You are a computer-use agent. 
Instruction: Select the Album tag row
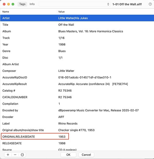[x=77, y=31]
